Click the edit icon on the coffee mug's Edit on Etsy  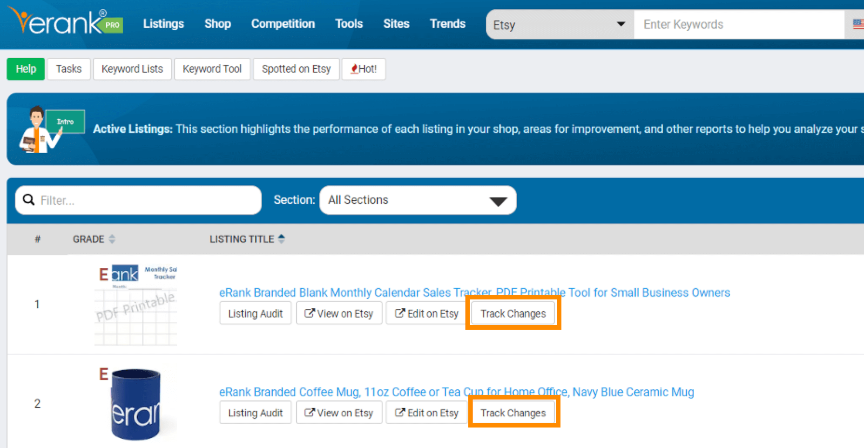[x=399, y=412]
